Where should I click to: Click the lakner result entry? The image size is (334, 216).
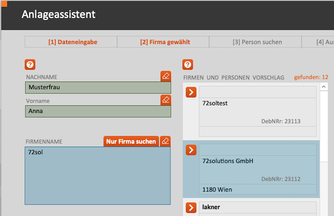(258, 208)
